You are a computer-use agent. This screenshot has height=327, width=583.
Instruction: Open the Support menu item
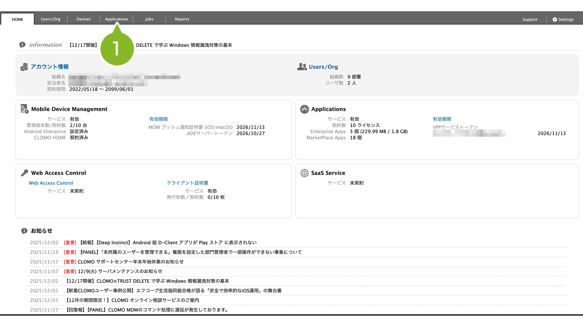point(530,20)
